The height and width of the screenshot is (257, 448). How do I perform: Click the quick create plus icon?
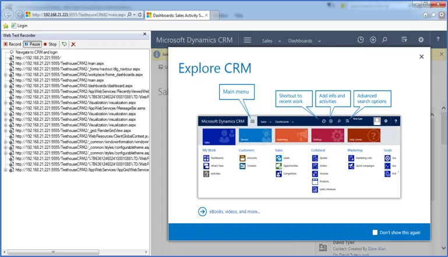[372, 40]
